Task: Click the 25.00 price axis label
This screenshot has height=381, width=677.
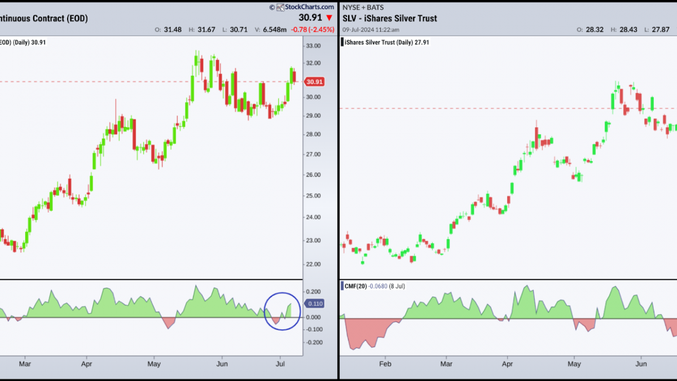Action: pyautogui.click(x=313, y=195)
